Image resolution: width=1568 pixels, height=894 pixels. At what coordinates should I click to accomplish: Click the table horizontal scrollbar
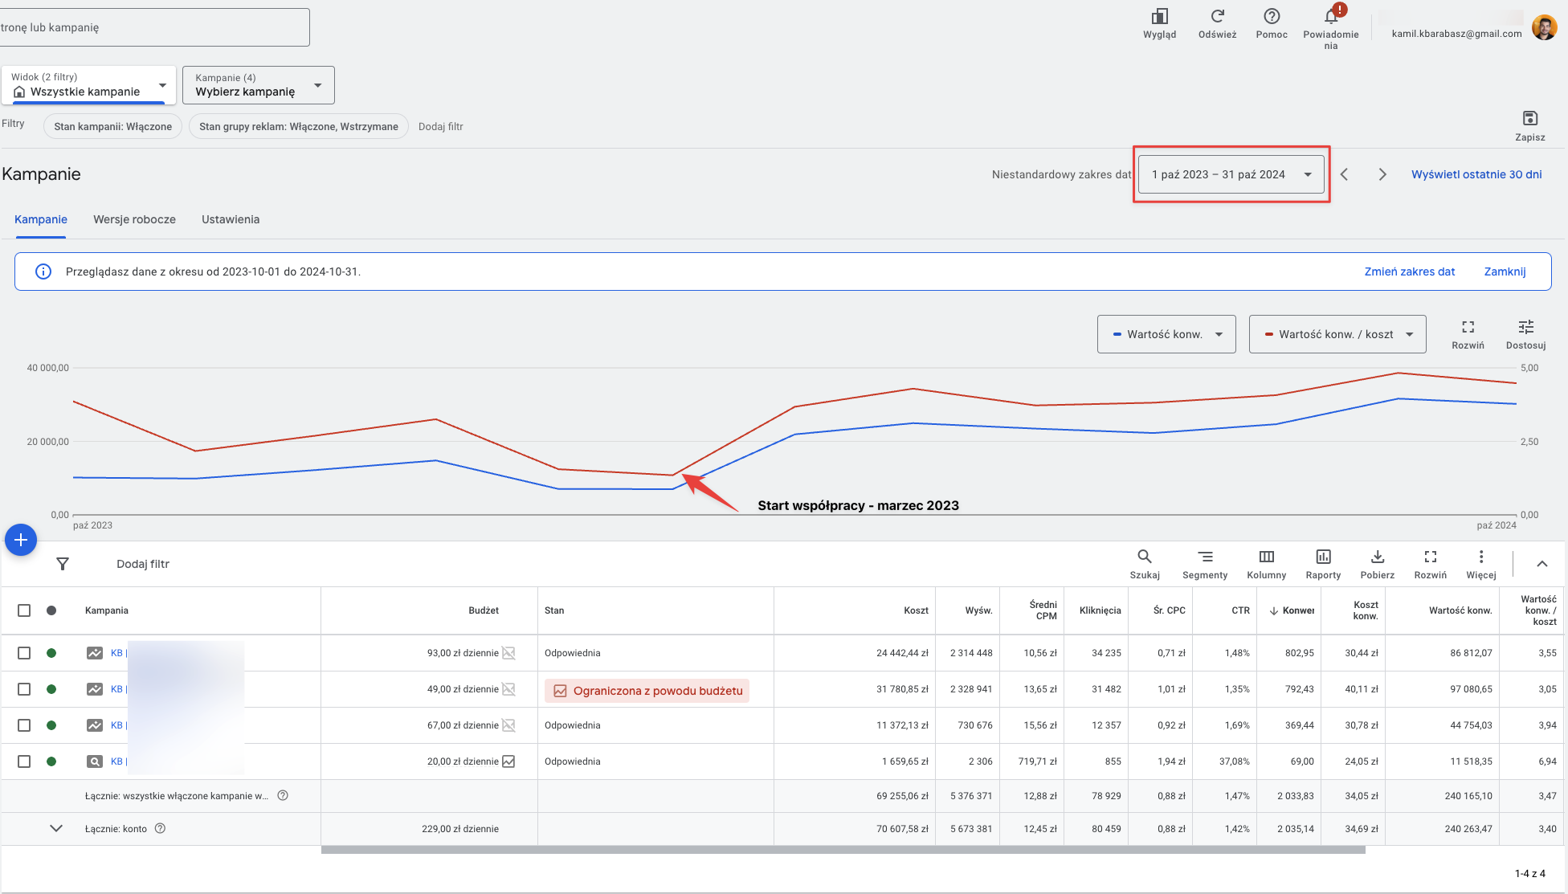843,850
